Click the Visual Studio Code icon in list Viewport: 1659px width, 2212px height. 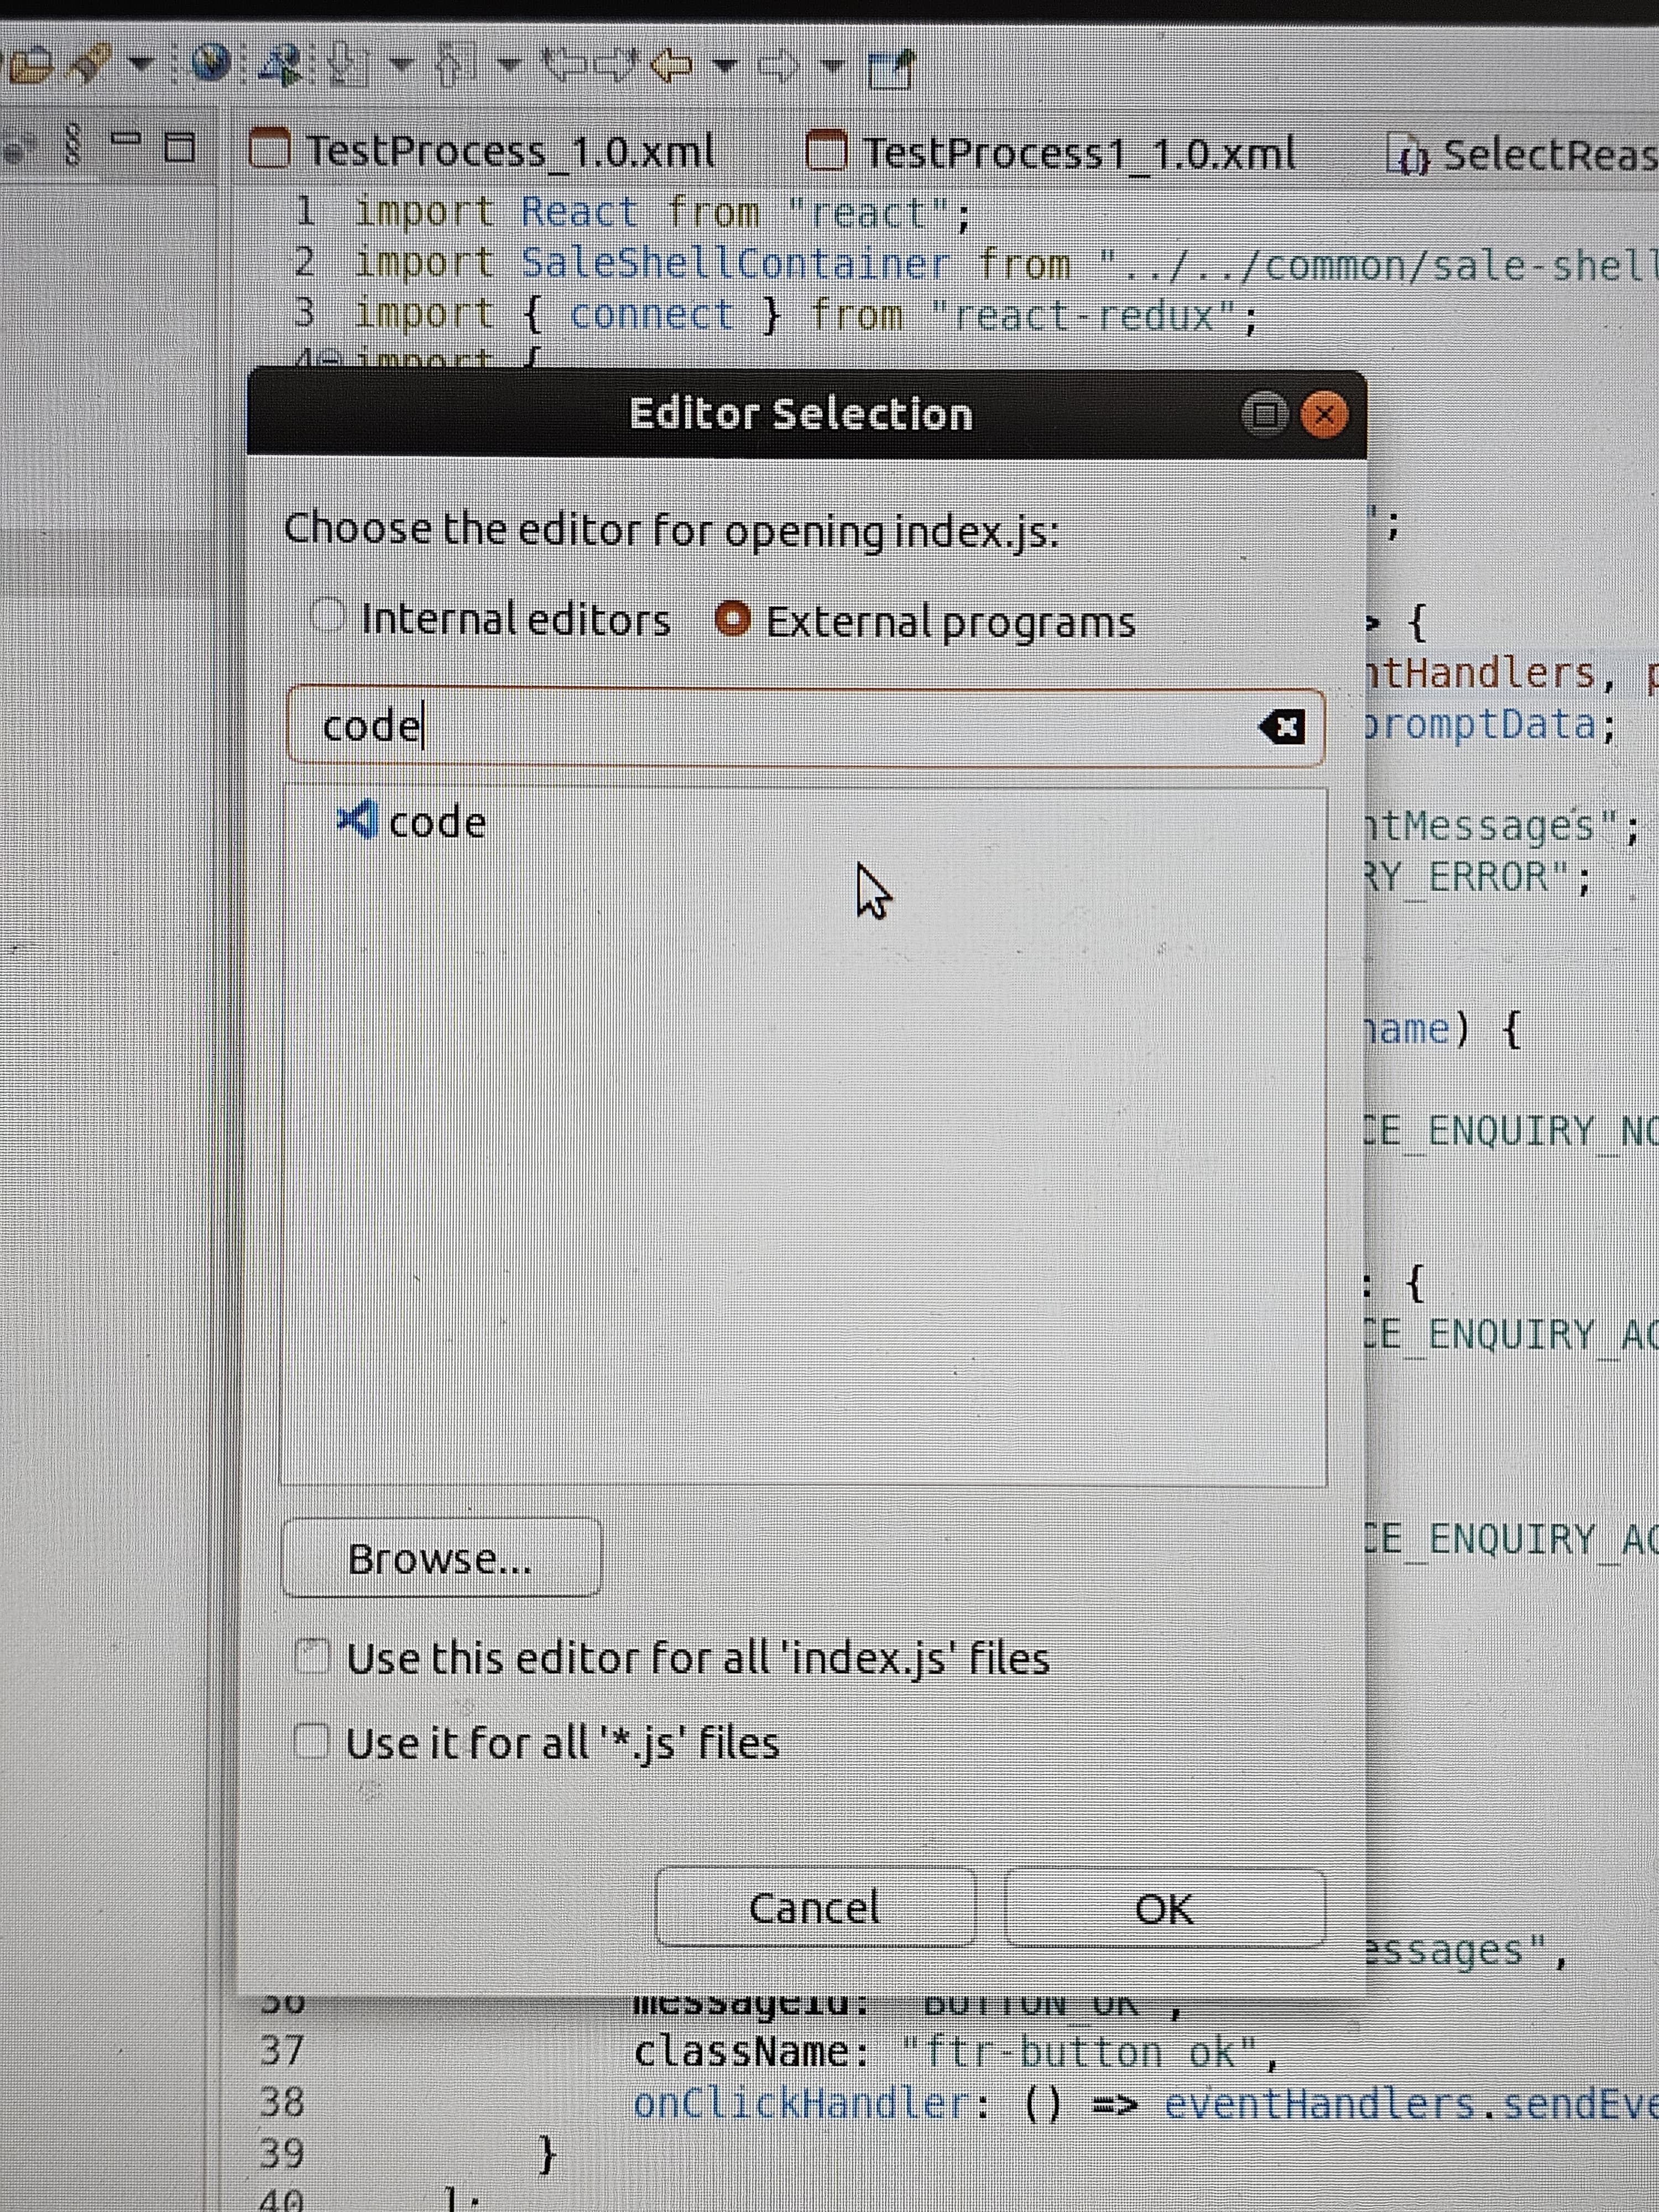[357, 820]
